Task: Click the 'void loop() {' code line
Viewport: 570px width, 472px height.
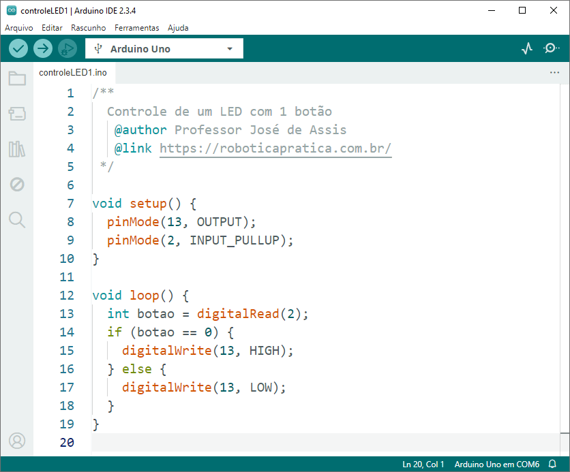Action: pos(140,296)
